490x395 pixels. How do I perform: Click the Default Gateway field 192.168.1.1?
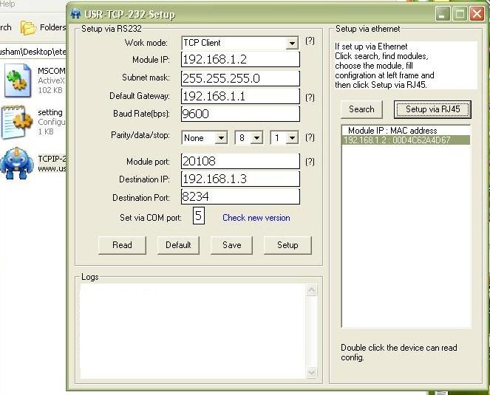click(240, 96)
